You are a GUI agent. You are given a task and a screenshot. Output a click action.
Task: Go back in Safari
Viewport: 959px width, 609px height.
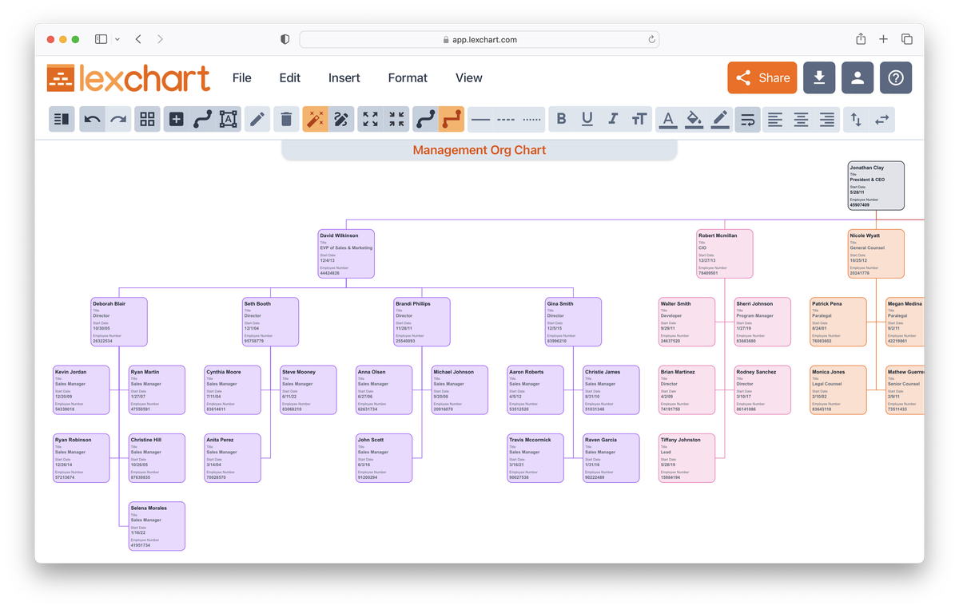click(138, 39)
